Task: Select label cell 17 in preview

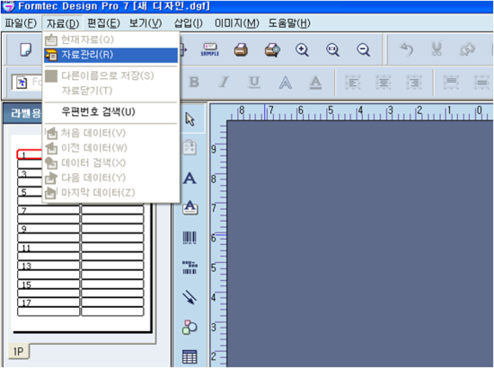Action: coord(49,302)
